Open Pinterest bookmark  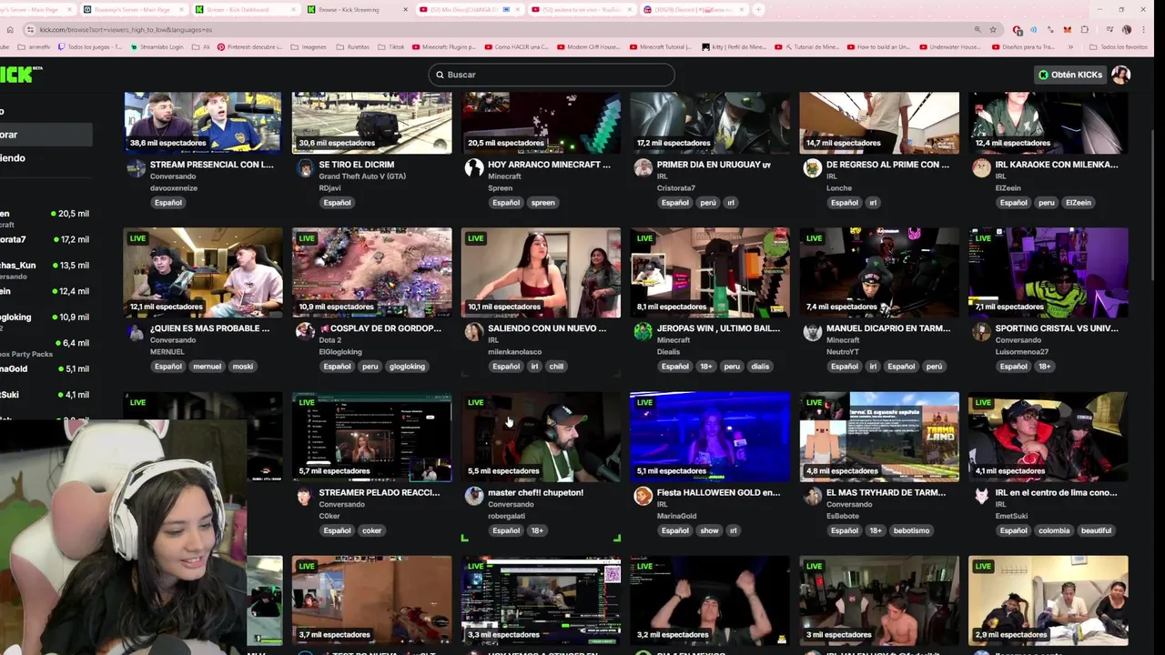[x=249, y=46]
